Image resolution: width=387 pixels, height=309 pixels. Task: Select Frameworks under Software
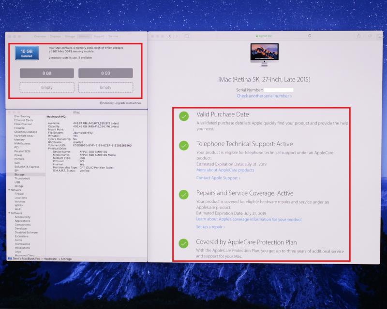coord(22,244)
